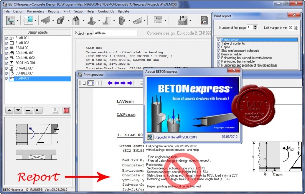Expand dropdown arrow next to retaining wall icon

coord(114,20)
